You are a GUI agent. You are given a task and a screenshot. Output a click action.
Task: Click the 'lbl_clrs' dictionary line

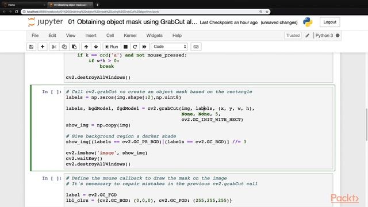(x=149, y=201)
